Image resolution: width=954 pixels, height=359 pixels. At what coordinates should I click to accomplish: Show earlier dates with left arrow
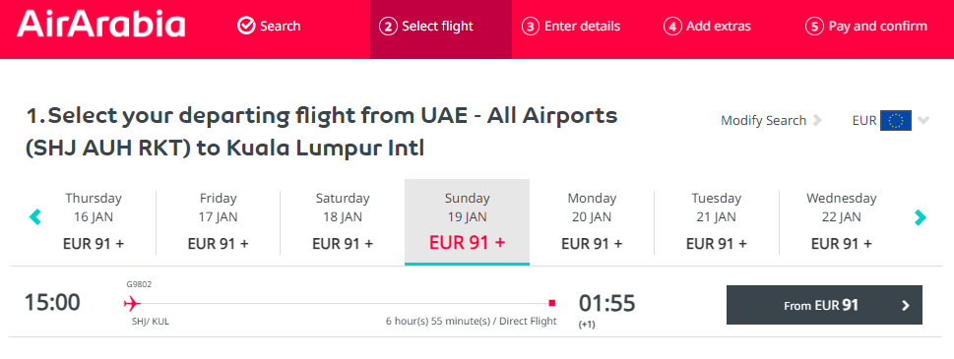coord(35,216)
